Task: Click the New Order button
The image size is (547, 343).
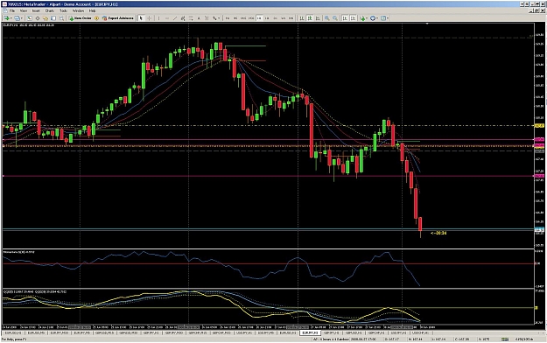Action: pos(81,18)
